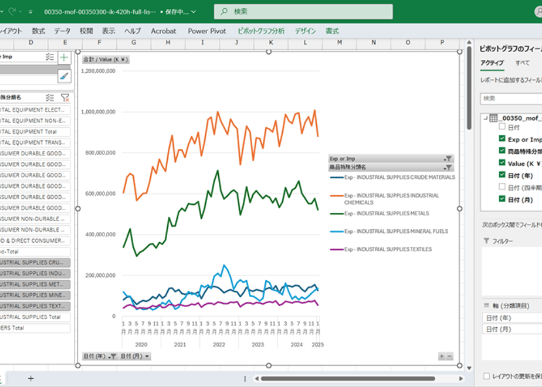Click the chart elements plus icon
Screen dimensions: 542x387
point(64,57)
